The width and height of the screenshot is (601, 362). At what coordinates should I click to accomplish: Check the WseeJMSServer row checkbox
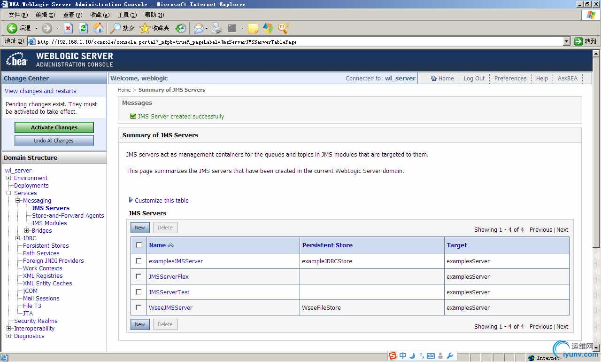coord(139,307)
